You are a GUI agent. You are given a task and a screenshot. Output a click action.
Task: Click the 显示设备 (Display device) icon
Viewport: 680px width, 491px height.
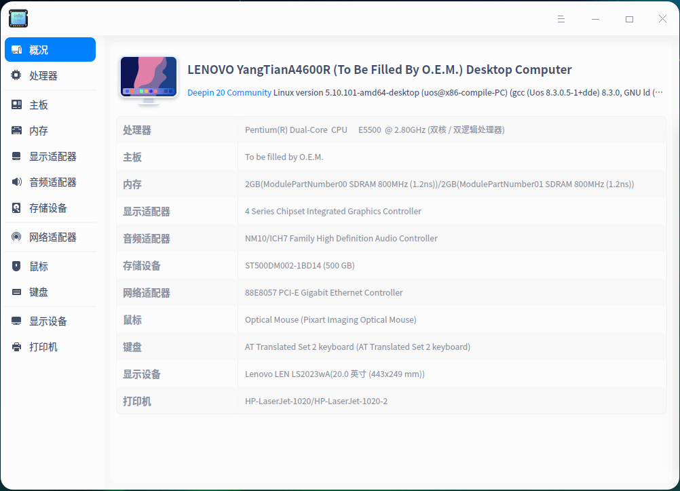(x=16, y=320)
